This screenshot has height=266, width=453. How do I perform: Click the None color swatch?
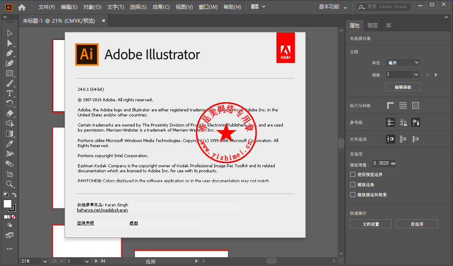click(13, 217)
